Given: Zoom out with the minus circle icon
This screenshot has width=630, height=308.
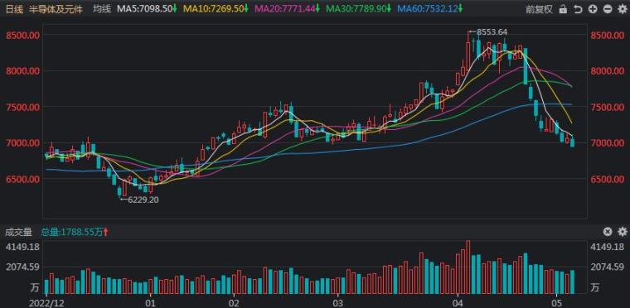Looking at the screenshot, I should (x=608, y=9).
